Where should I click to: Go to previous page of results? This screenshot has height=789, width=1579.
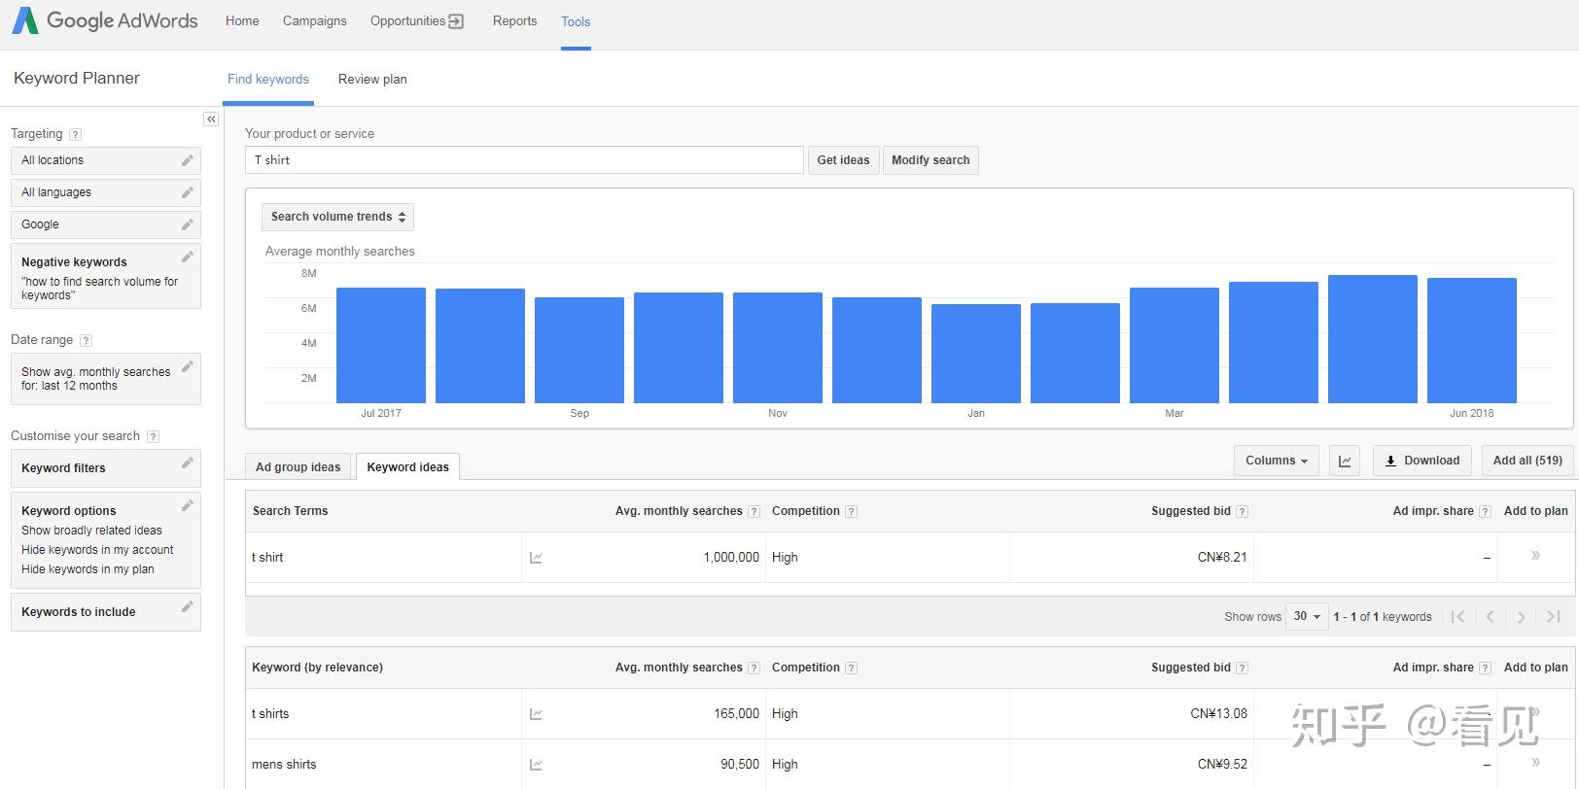[x=1490, y=616]
